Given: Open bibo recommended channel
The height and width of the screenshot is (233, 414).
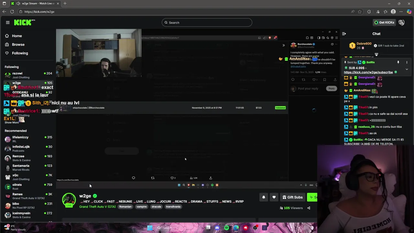Looking at the screenshot, I should (28, 205).
